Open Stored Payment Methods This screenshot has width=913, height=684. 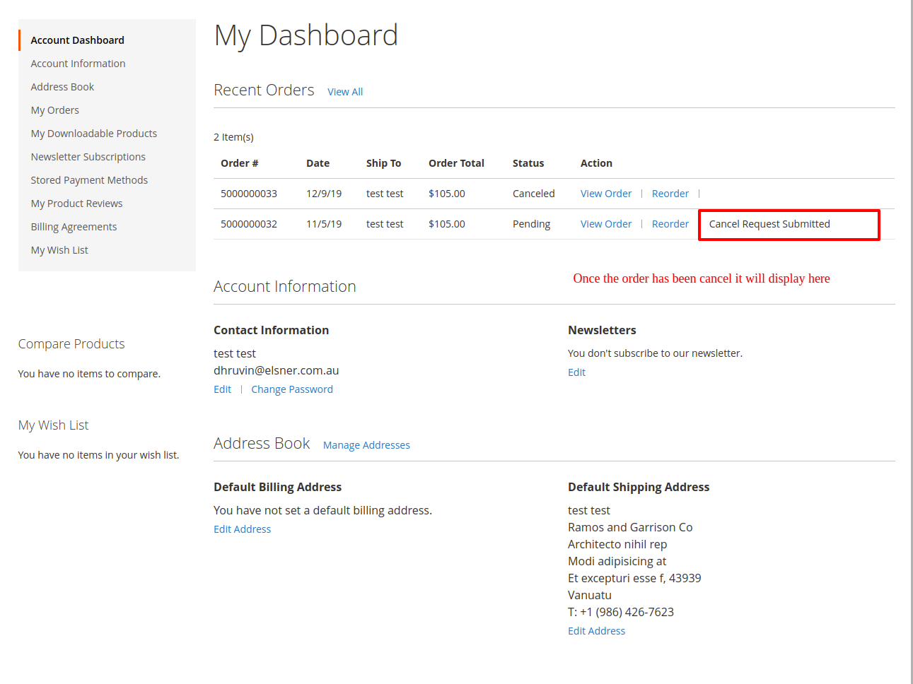[x=89, y=180]
